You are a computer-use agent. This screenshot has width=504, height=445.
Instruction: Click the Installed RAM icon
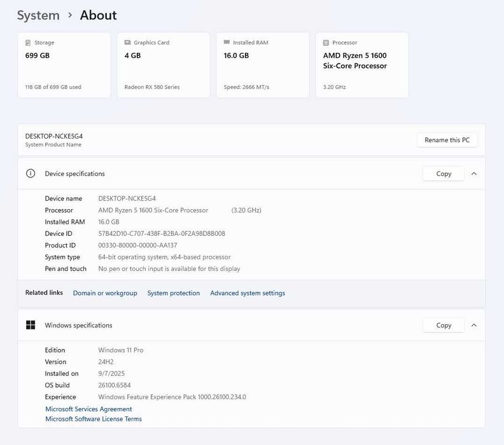coord(227,43)
